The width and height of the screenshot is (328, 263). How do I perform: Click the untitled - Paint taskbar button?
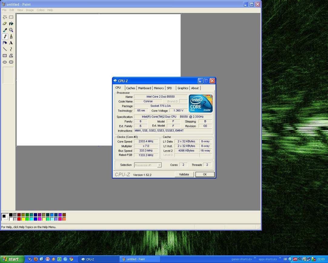[x=139, y=259]
